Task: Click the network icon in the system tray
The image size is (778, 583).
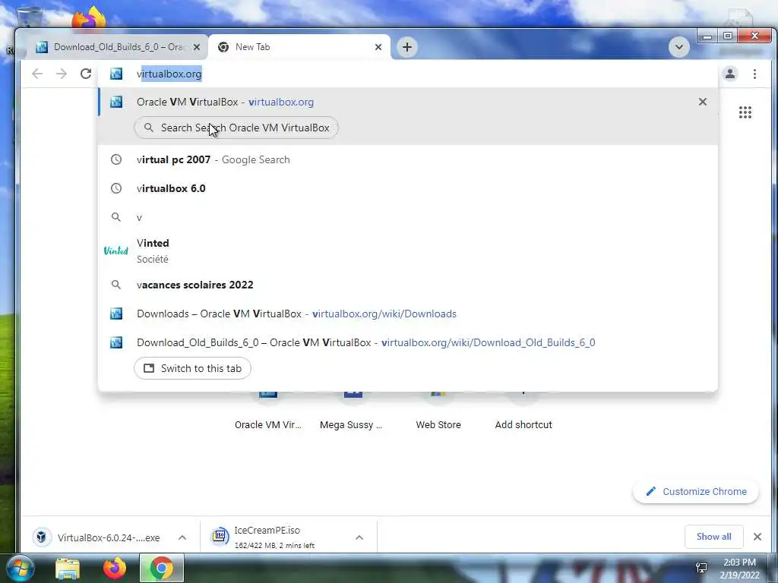Action: click(701, 568)
